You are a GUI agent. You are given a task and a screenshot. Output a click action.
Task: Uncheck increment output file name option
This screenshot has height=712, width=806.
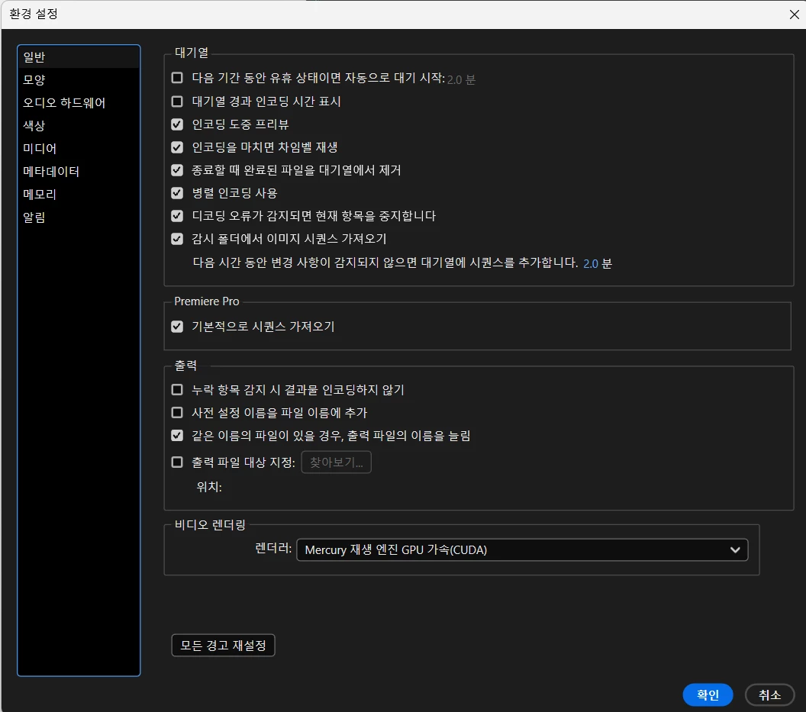click(177, 436)
